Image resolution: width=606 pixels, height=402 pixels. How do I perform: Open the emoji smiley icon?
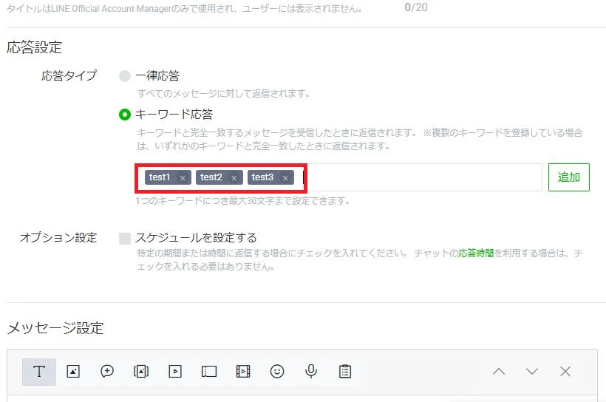point(277,372)
